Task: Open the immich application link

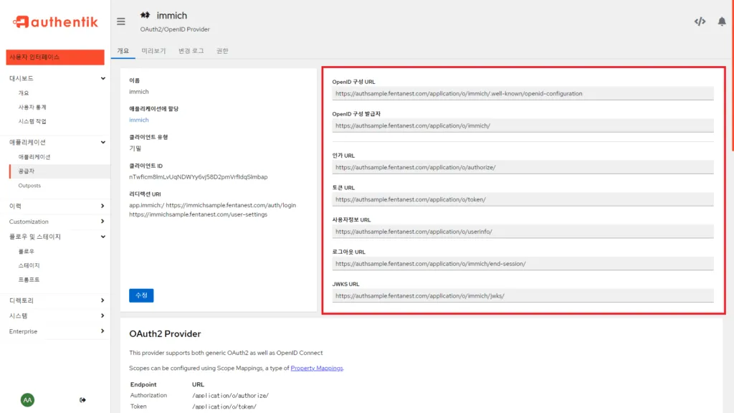Action: click(x=139, y=121)
